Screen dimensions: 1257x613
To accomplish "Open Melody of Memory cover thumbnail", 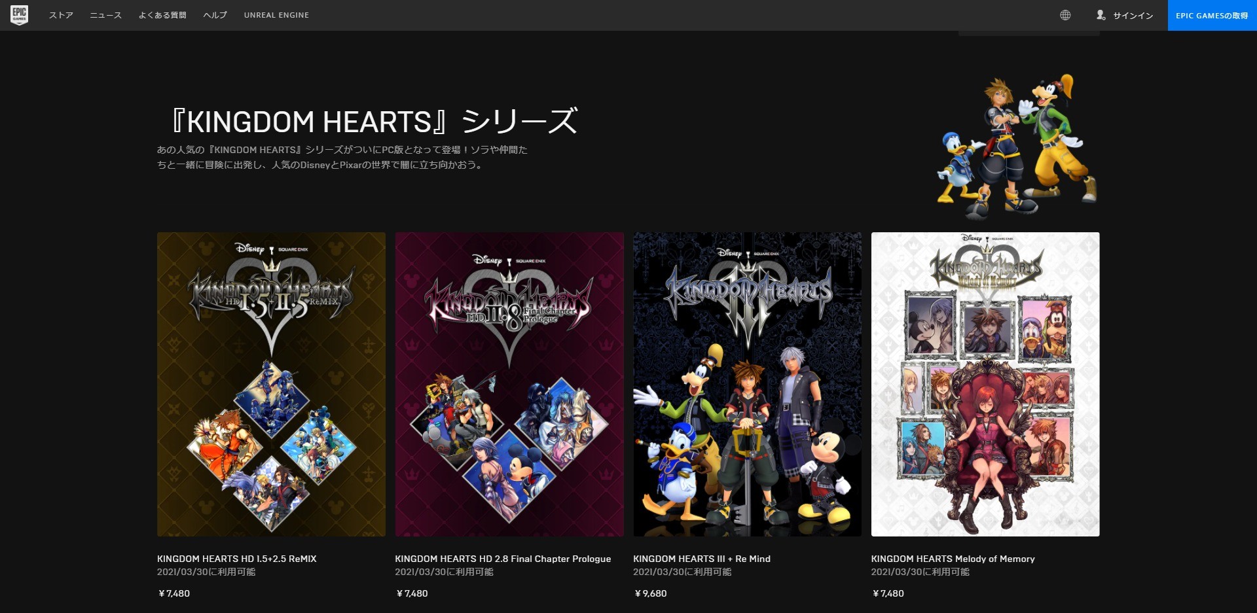I will [985, 384].
